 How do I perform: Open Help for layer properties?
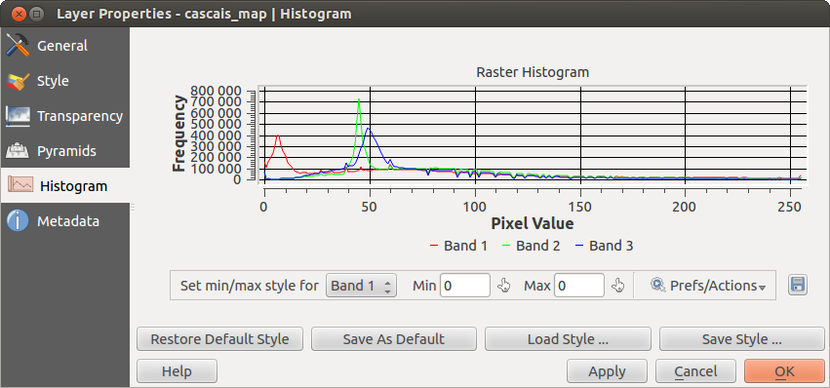click(177, 371)
